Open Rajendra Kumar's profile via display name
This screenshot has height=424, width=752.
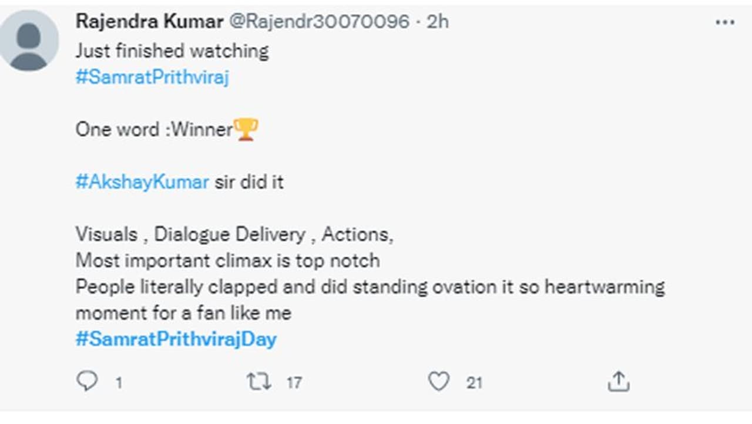pos(149,22)
